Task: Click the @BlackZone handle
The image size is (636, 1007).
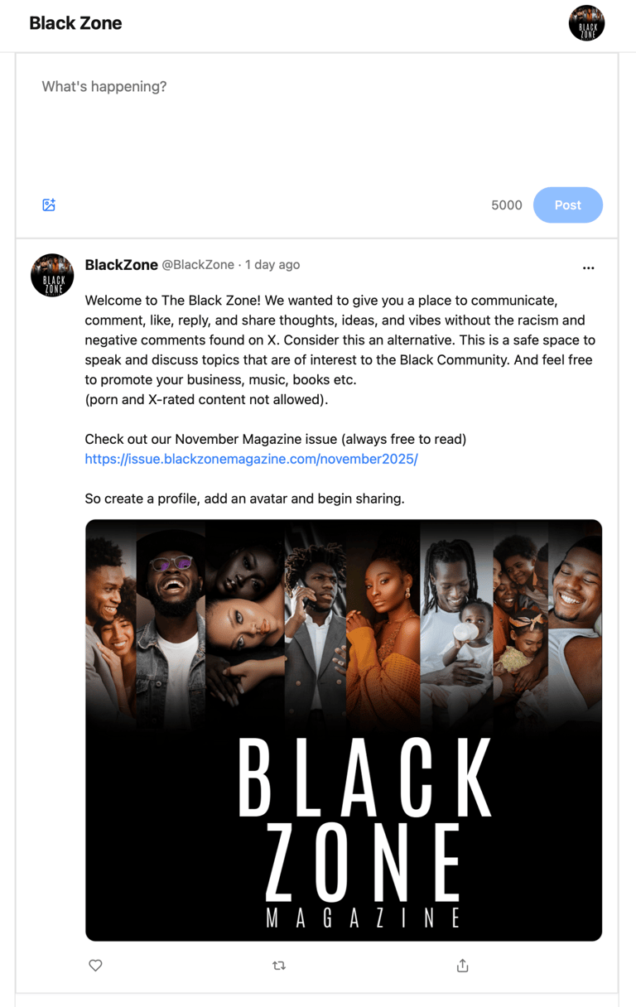Action: pos(198,265)
